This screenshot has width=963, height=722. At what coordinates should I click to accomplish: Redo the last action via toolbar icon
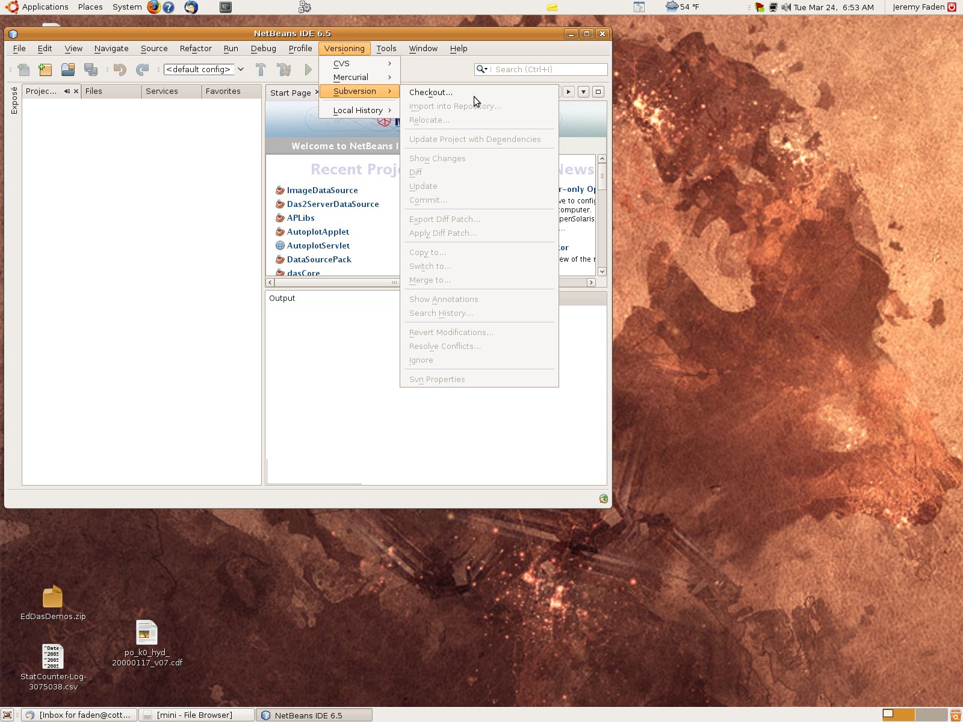[143, 69]
